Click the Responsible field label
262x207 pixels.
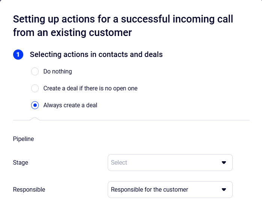pyautogui.click(x=29, y=190)
